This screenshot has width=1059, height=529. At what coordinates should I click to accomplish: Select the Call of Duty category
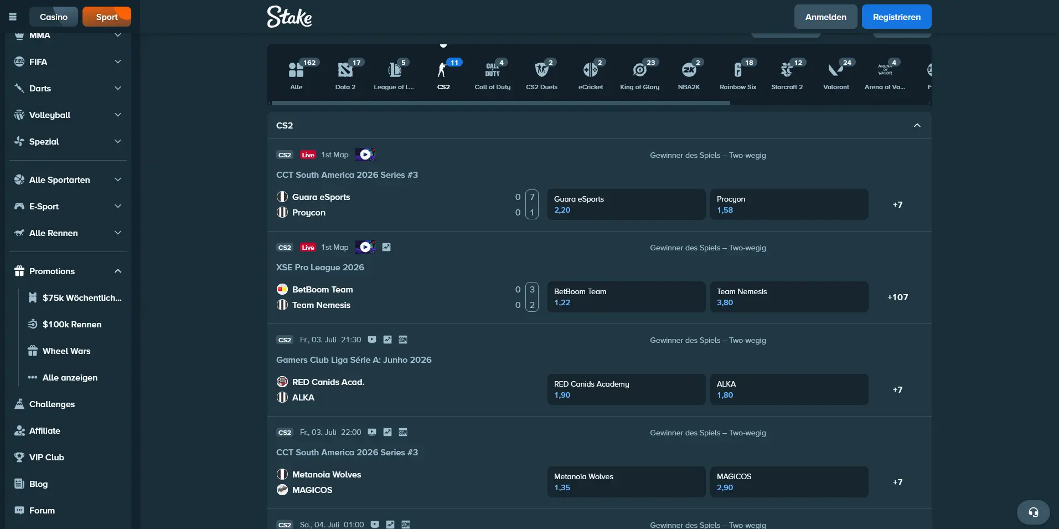[493, 75]
